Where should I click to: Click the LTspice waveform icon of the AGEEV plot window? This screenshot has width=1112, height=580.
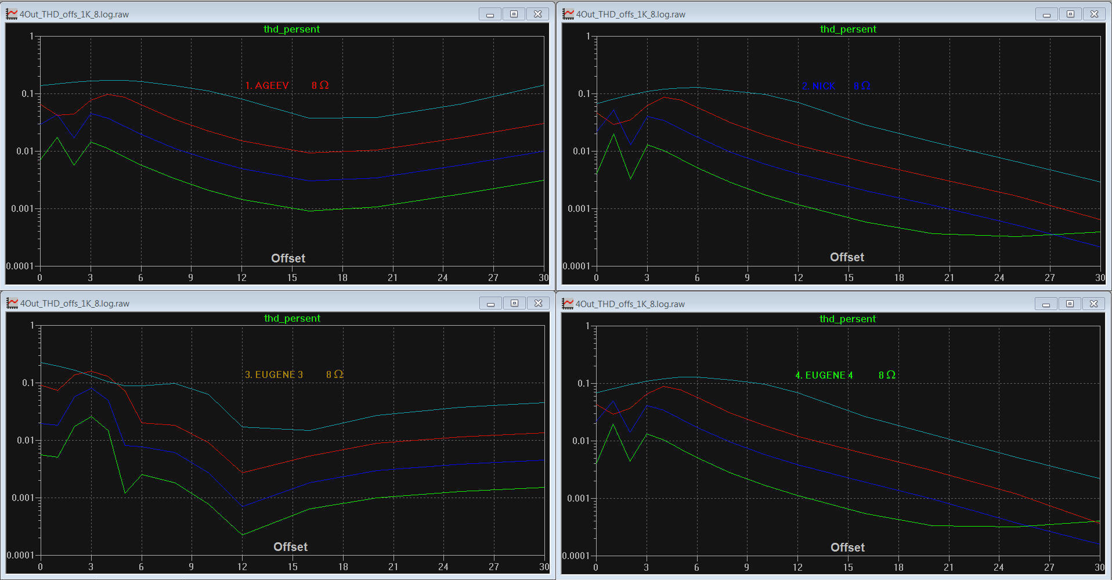point(12,14)
